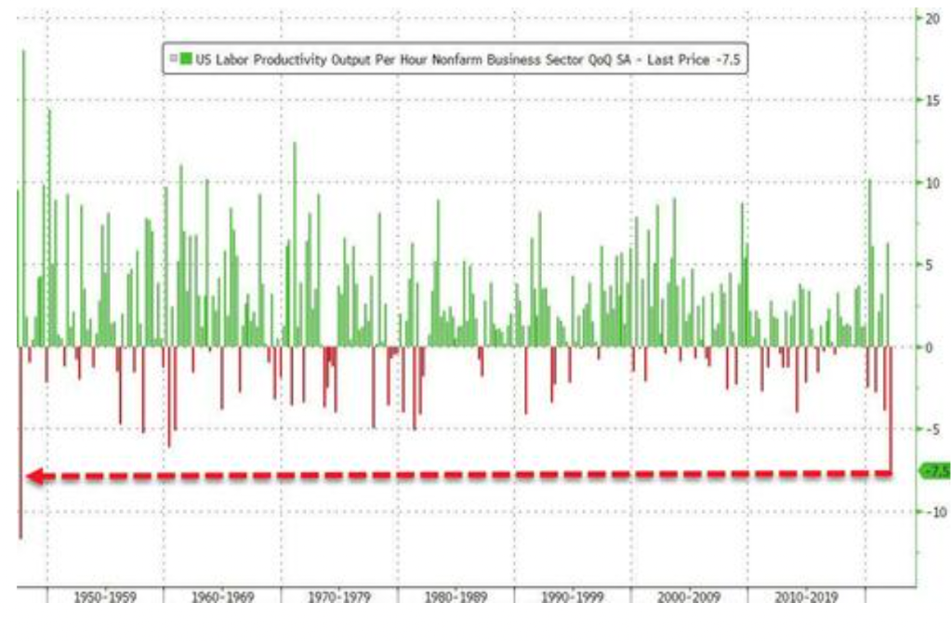Choose the 2000-2009 axis label
The image size is (952, 642).
click(x=689, y=597)
